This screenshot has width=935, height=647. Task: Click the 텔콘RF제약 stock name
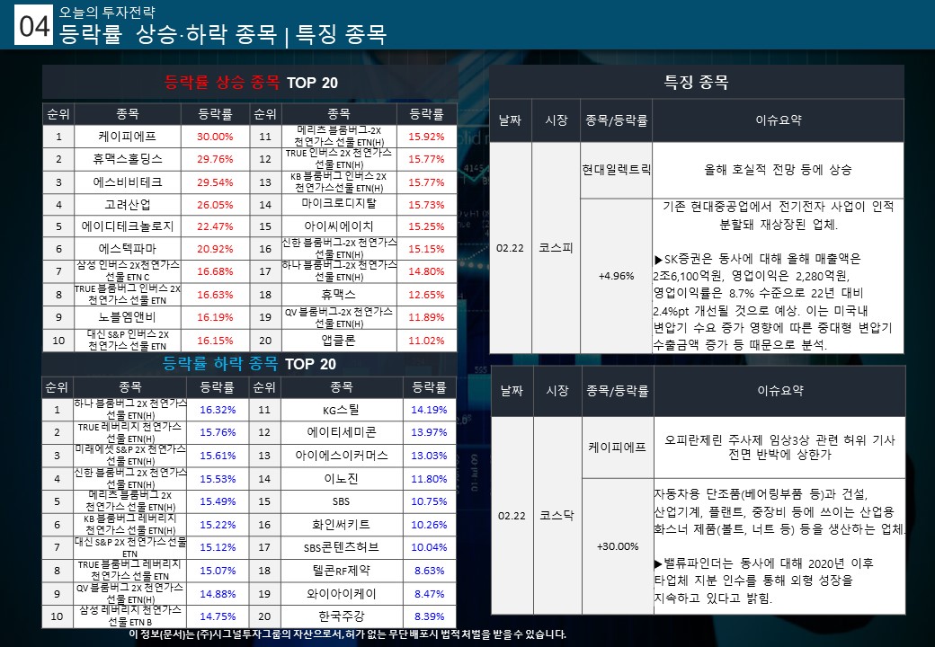coord(341,570)
